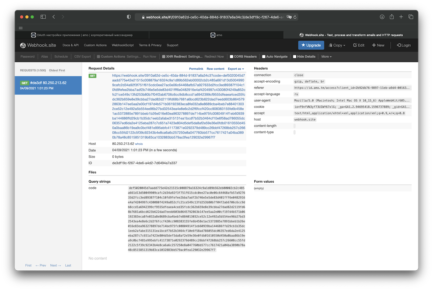Image resolution: width=433 pixels, height=290 pixels.
Task: Open the Copy dropdown menu
Action: (337, 45)
